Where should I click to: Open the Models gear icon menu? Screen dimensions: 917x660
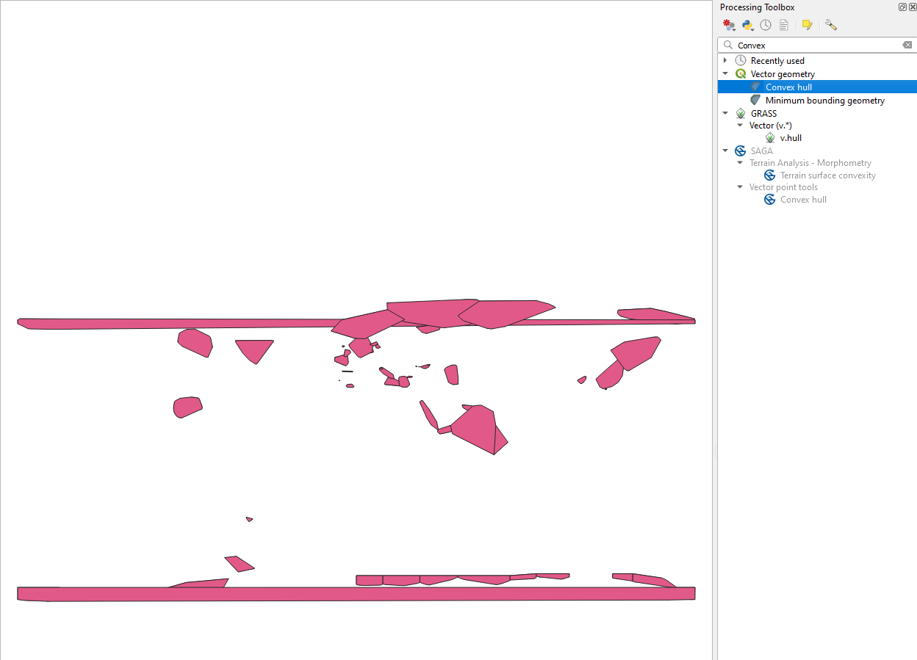pos(728,24)
